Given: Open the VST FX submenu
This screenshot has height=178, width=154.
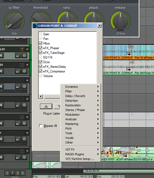Looking at the screenshot, I should (x=81, y=150).
